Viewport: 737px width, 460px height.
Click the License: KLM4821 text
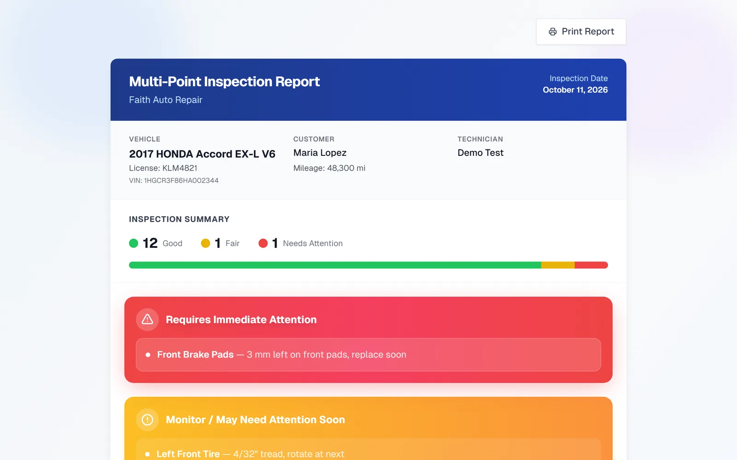pyautogui.click(x=163, y=168)
